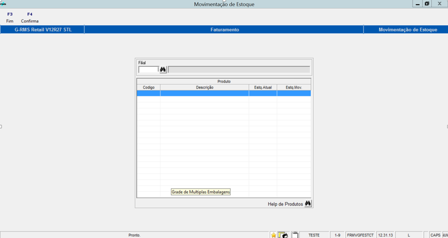Click the Codigo column header

pos(148,88)
